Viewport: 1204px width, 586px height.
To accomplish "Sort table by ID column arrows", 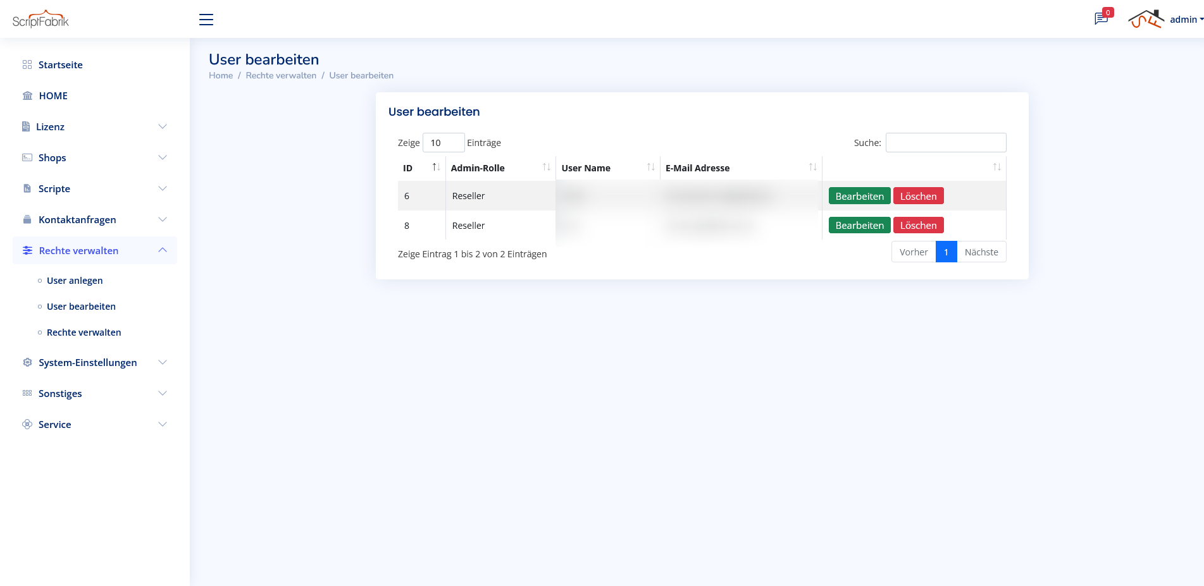I will (x=436, y=167).
